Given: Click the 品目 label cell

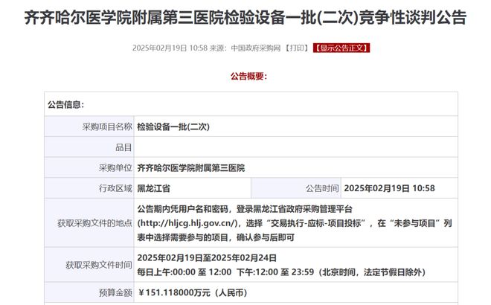Looking at the screenshot, I should (x=89, y=147).
